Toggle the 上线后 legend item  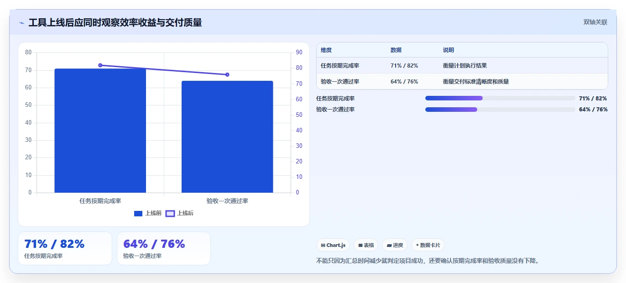[179, 213]
